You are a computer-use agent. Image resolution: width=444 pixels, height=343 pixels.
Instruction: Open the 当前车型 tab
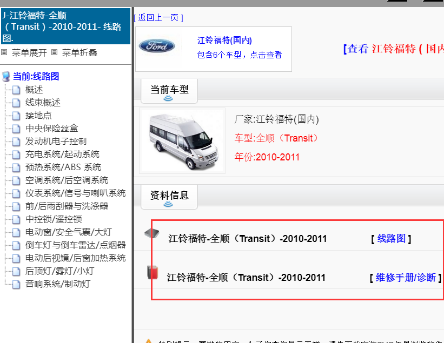click(x=169, y=91)
